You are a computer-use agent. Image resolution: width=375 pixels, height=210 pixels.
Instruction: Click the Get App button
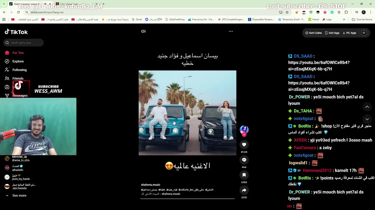[x=332, y=33]
